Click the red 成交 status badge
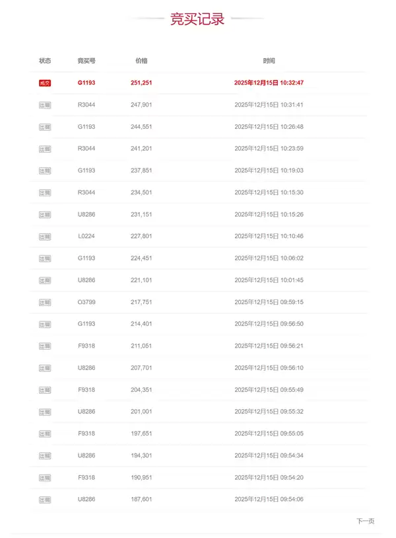396x538 pixels. click(45, 83)
